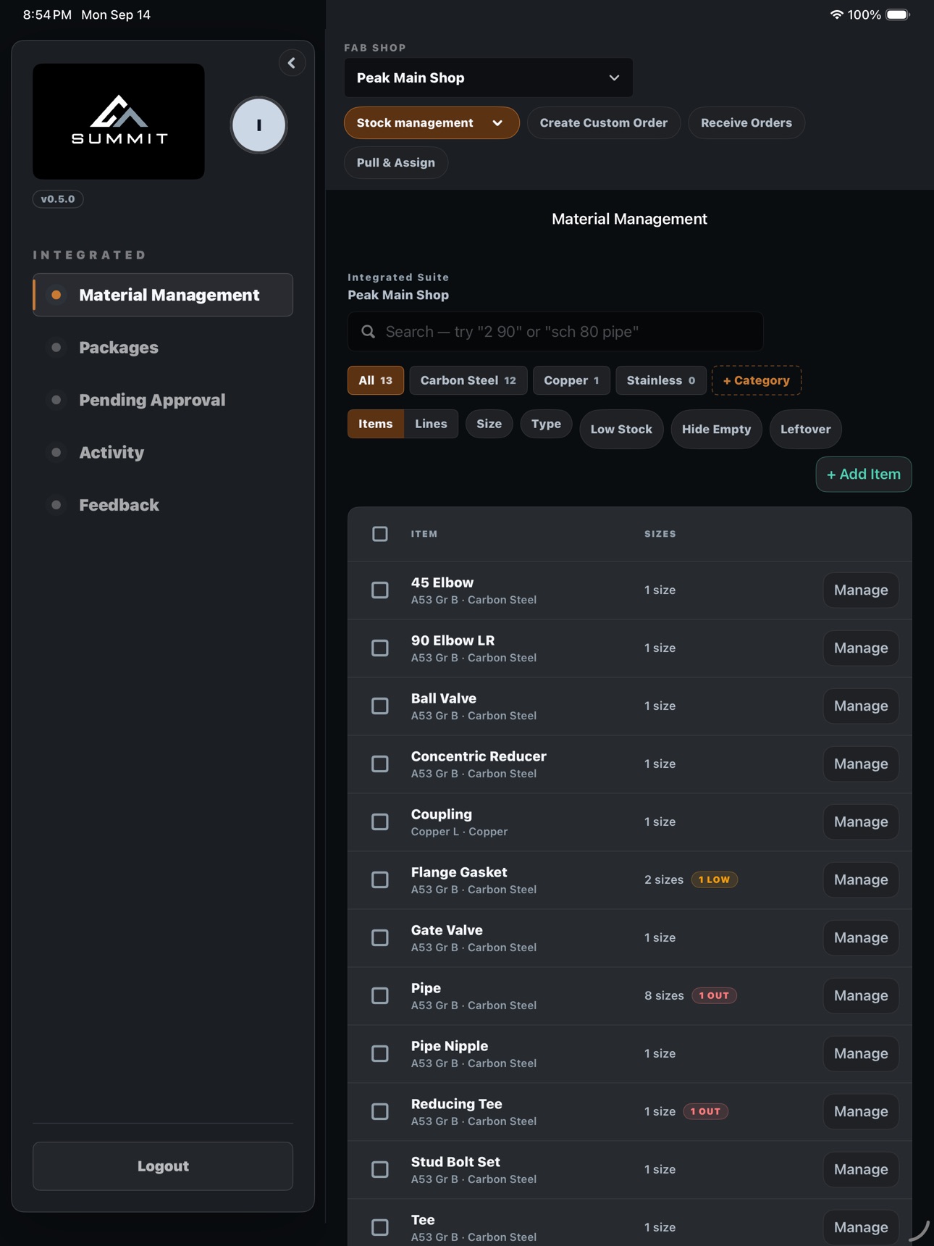This screenshot has width=934, height=1246.
Task: Toggle the Low Stock filter
Action: 622,430
